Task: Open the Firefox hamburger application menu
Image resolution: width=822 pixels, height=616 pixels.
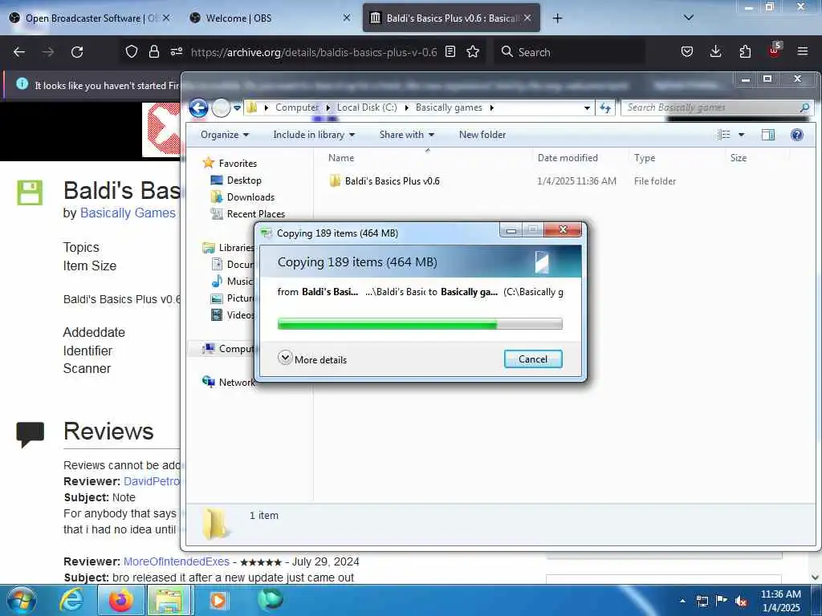Action: pos(803,52)
